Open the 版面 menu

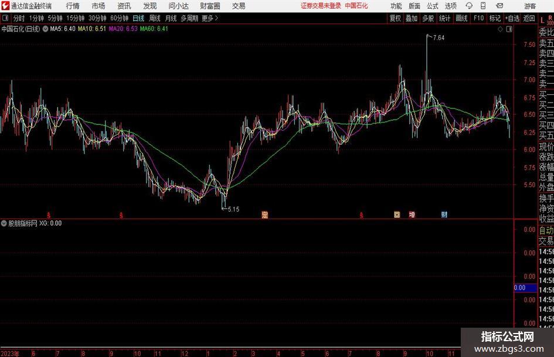(414, 6)
